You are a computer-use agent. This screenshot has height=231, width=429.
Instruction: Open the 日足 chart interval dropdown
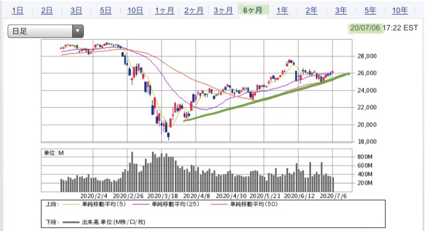(45, 31)
